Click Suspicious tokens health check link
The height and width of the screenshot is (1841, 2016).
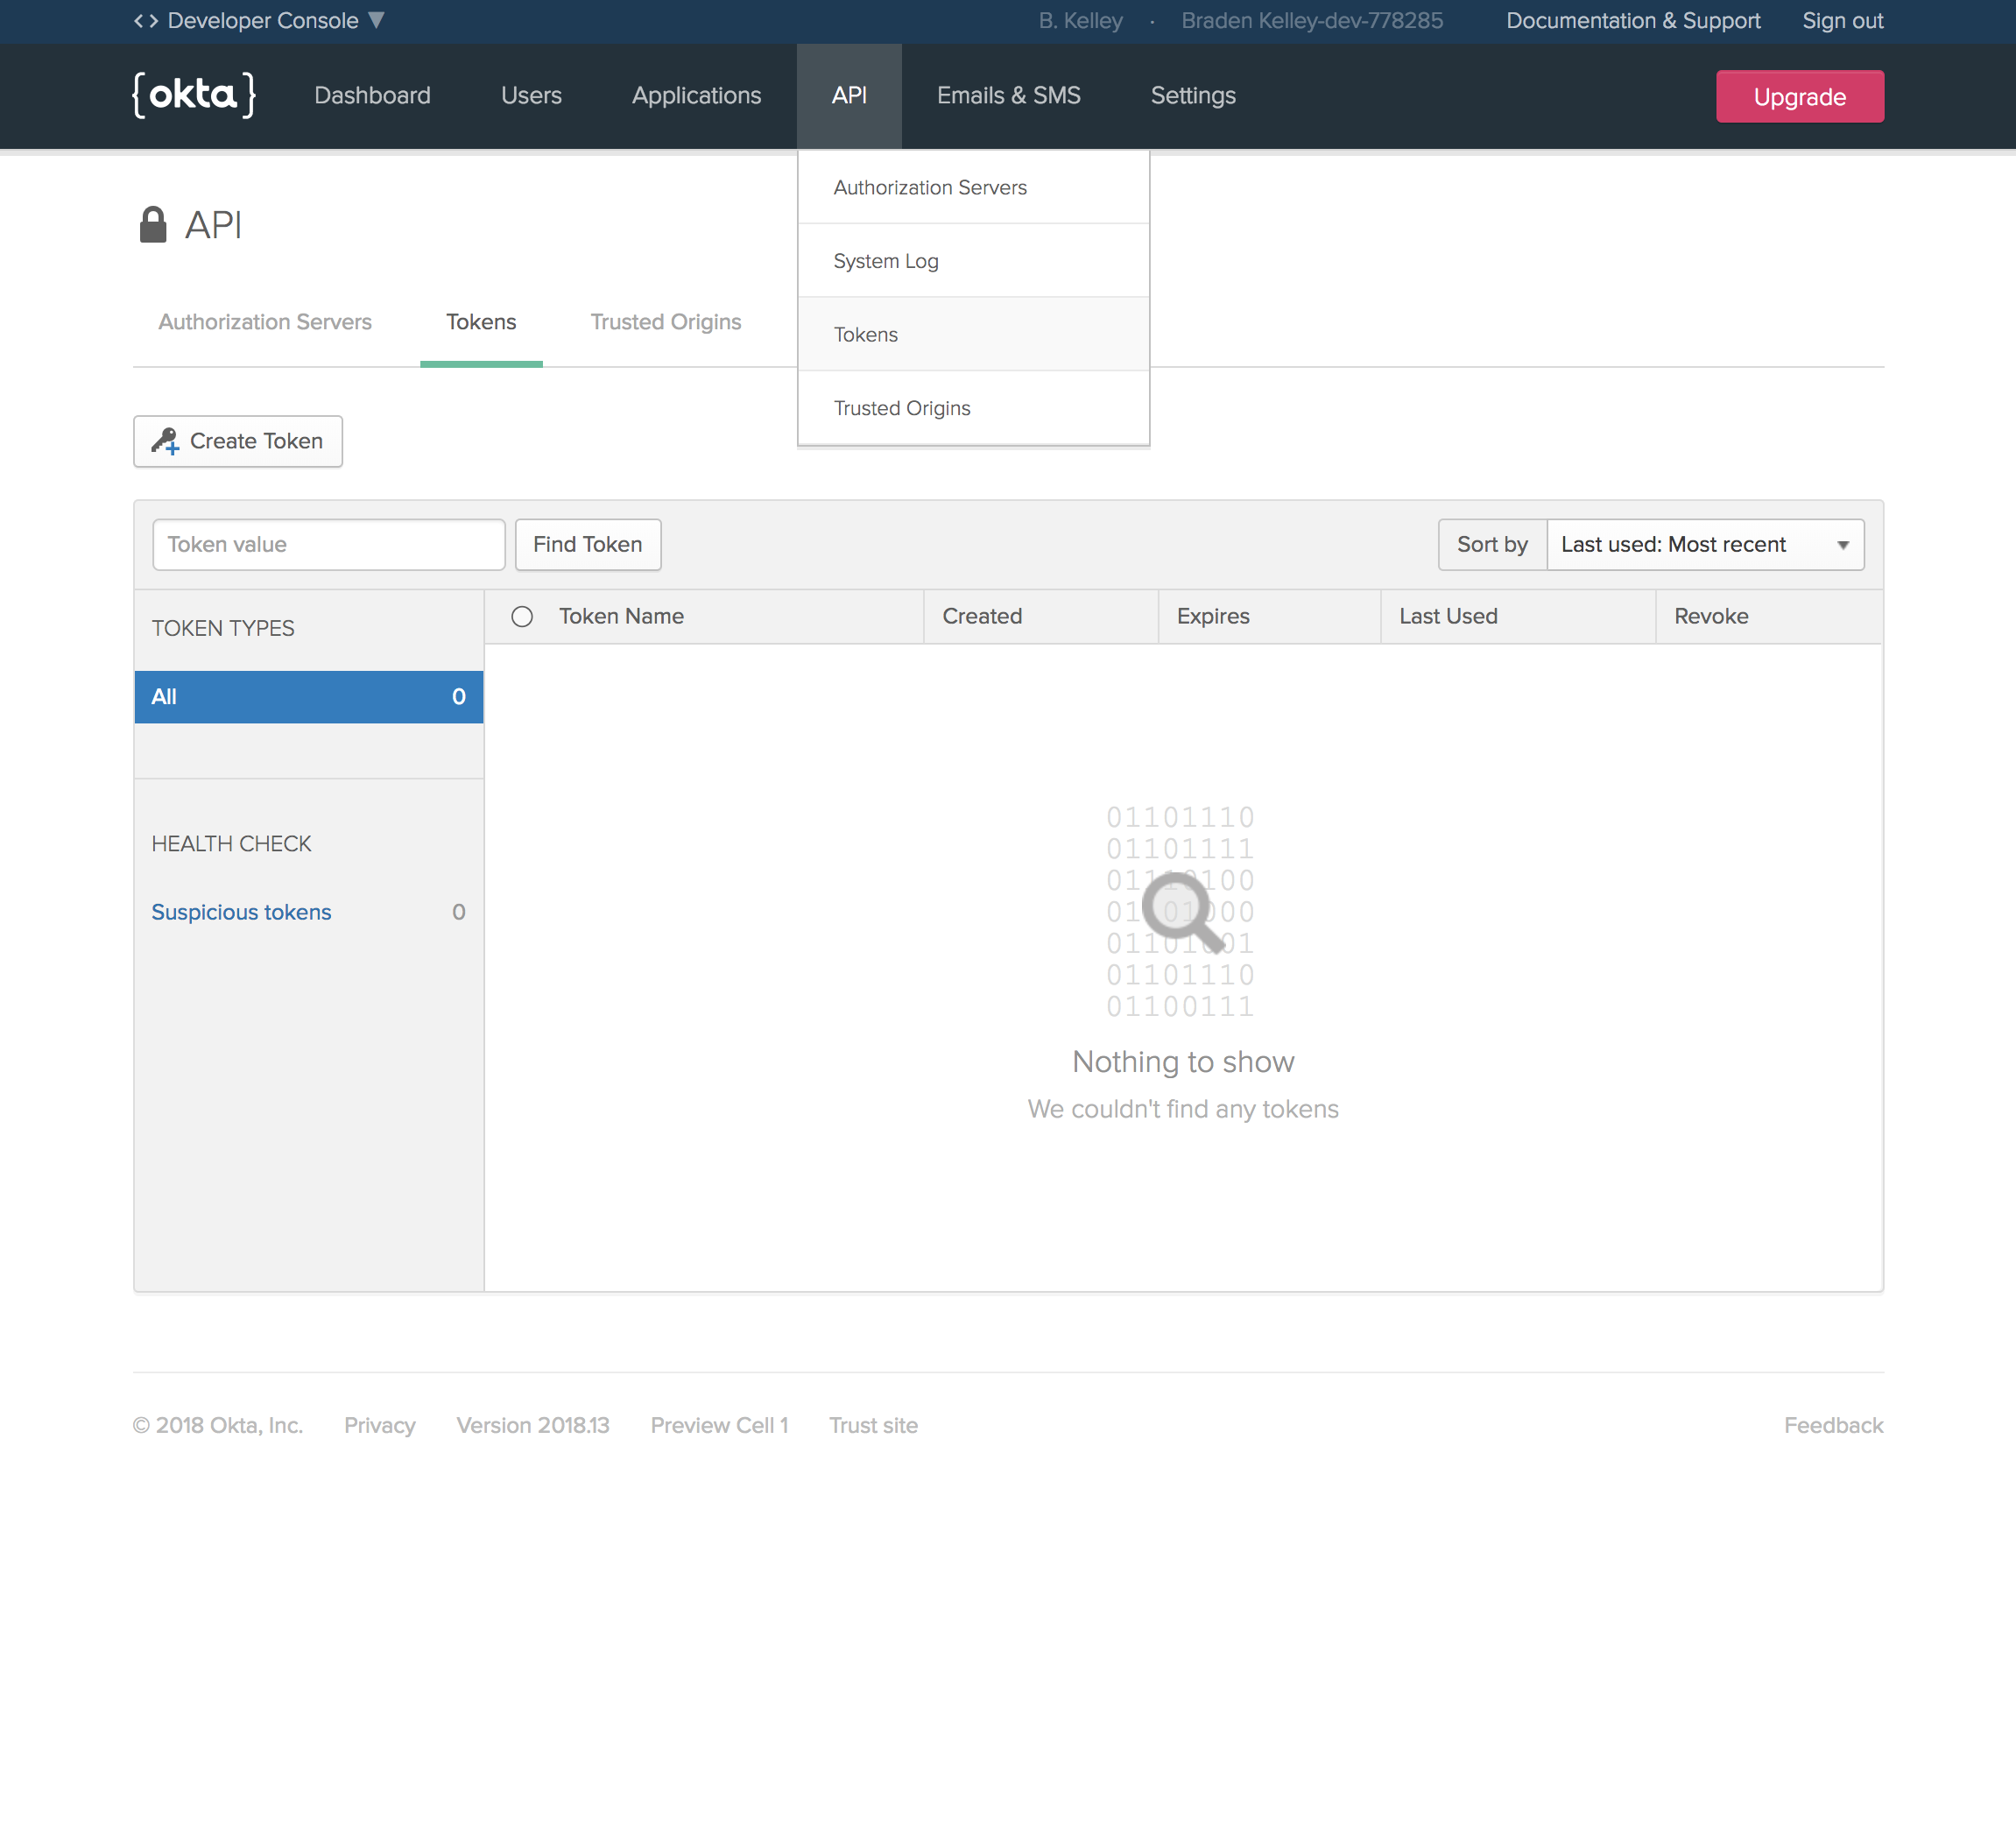(x=244, y=910)
